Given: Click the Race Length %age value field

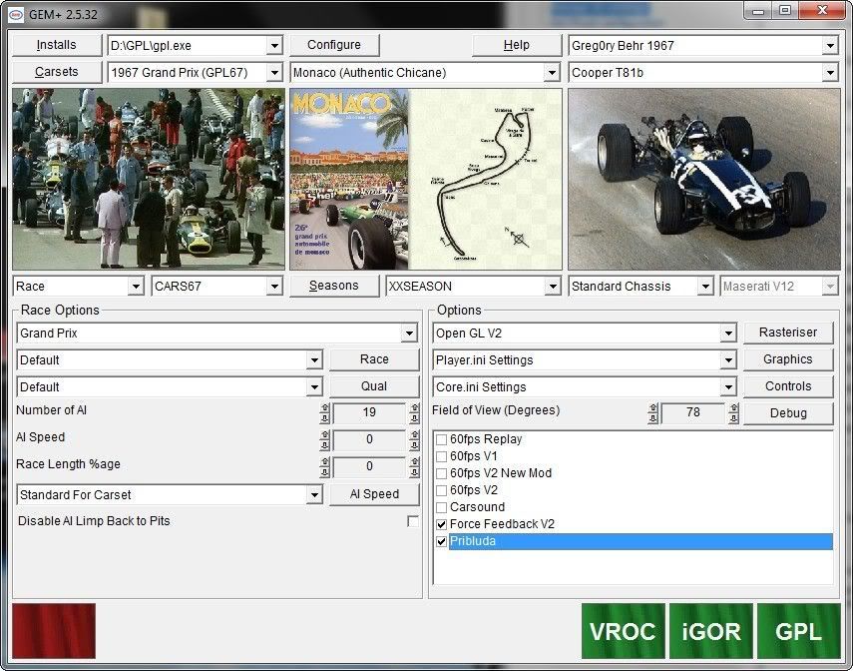Looking at the screenshot, I should coord(369,466).
